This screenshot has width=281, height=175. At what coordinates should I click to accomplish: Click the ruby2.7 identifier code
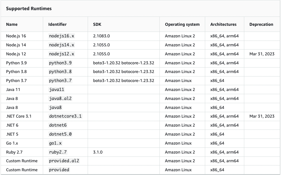click(58, 152)
